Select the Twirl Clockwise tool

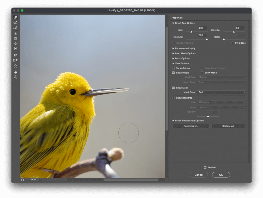click(16, 34)
